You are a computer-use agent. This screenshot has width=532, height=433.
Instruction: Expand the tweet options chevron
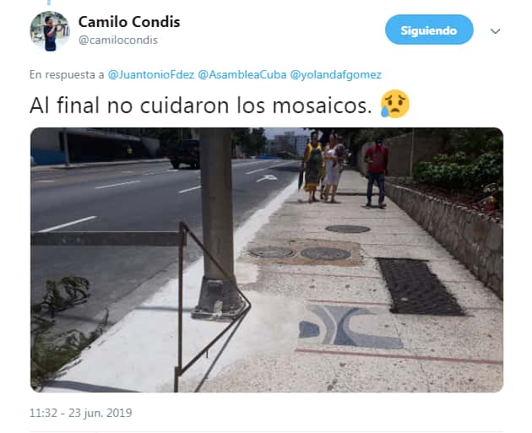(x=496, y=31)
